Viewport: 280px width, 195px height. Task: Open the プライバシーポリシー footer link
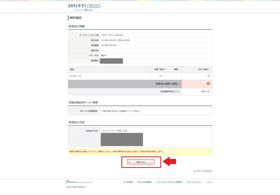coord(194,182)
